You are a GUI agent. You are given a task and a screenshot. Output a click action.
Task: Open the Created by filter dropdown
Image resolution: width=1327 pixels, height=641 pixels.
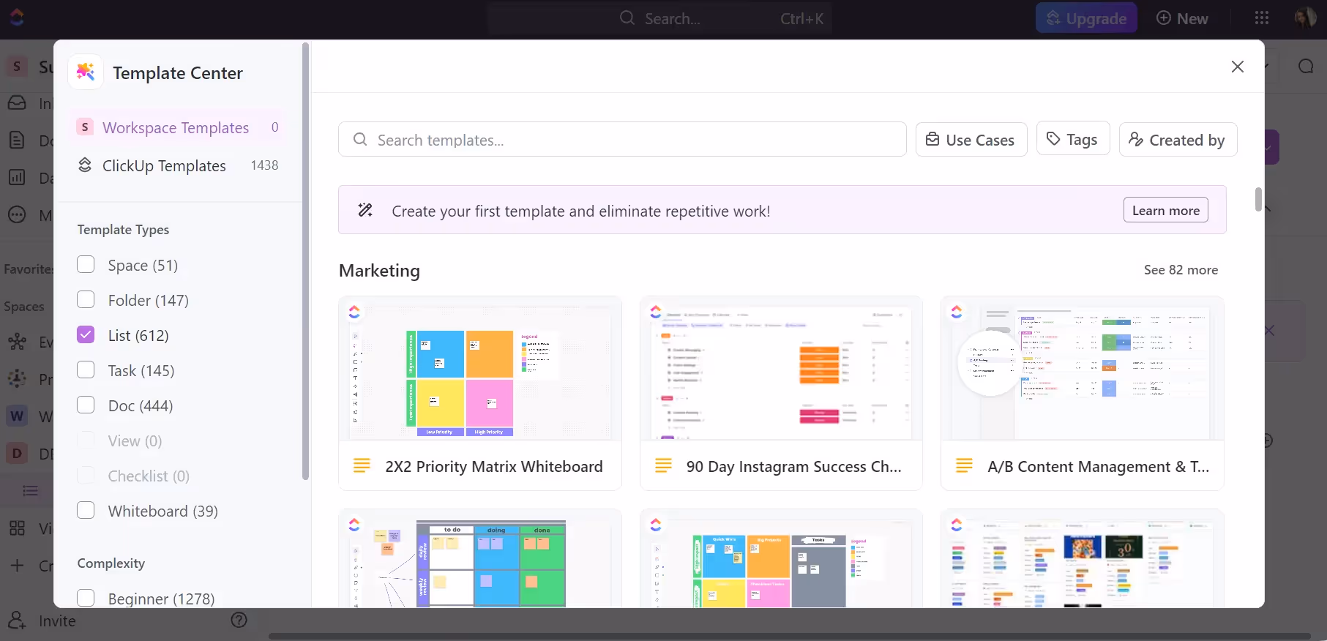pyautogui.click(x=1177, y=140)
